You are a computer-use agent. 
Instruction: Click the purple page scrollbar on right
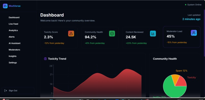click(204, 33)
